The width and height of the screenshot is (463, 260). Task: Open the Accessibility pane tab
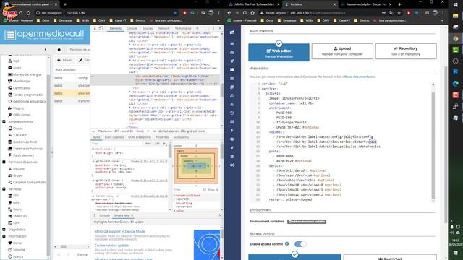(x=181, y=137)
